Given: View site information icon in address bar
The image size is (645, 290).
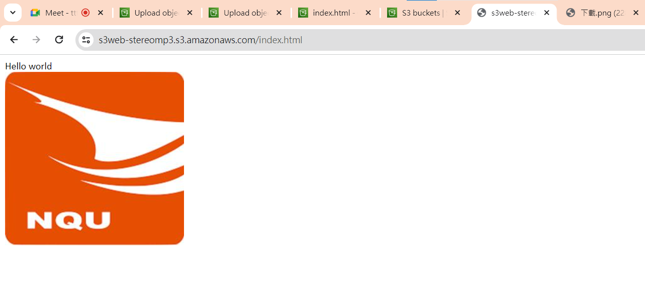Looking at the screenshot, I should (86, 40).
